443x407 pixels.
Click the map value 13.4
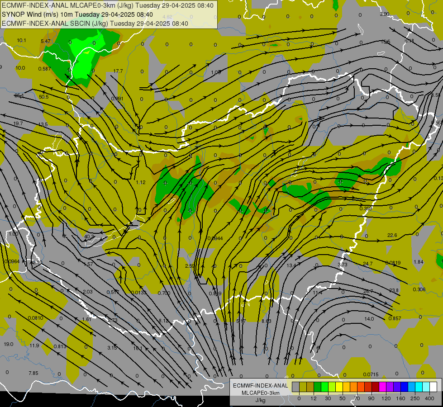click(x=291, y=265)
